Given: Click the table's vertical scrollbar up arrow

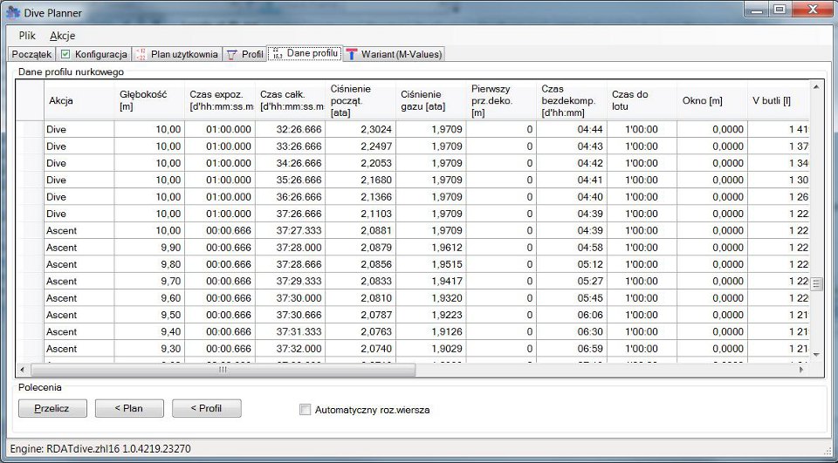Looking at the screenshot, I should click(817, 87).
